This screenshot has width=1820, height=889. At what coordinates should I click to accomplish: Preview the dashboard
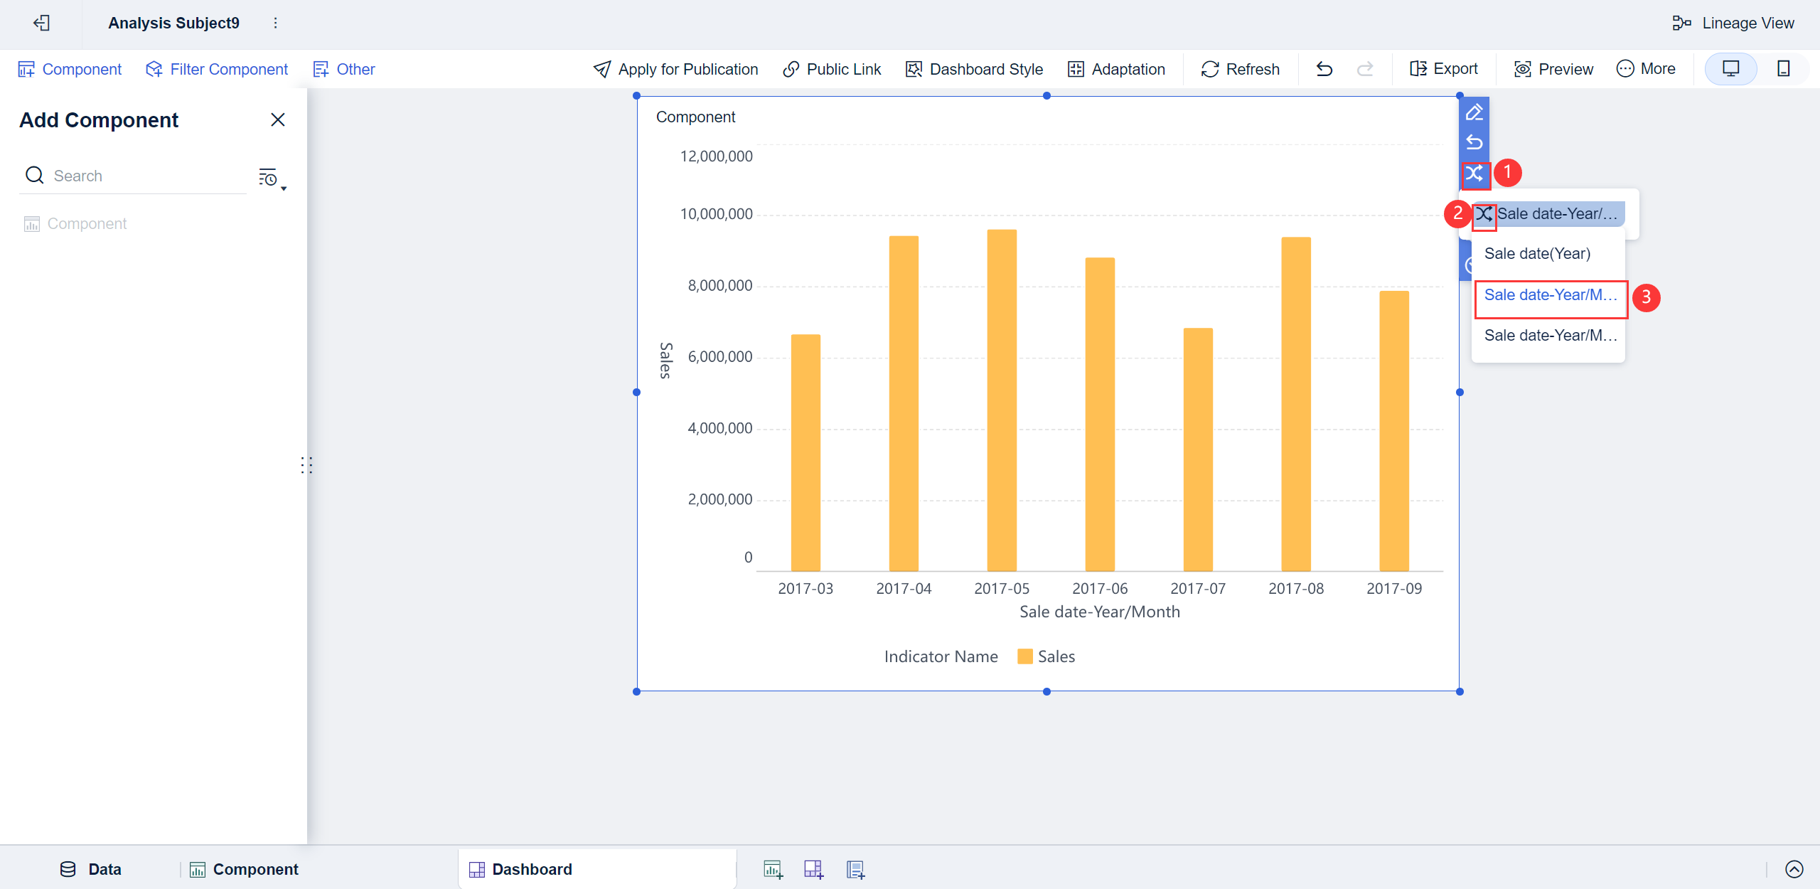point(1553,69)
